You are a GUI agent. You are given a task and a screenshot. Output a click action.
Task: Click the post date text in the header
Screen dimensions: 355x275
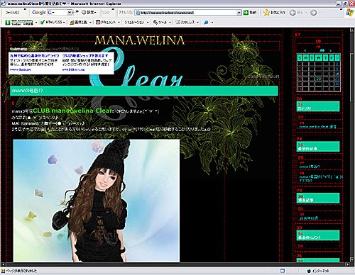click(x=264, y=77)
